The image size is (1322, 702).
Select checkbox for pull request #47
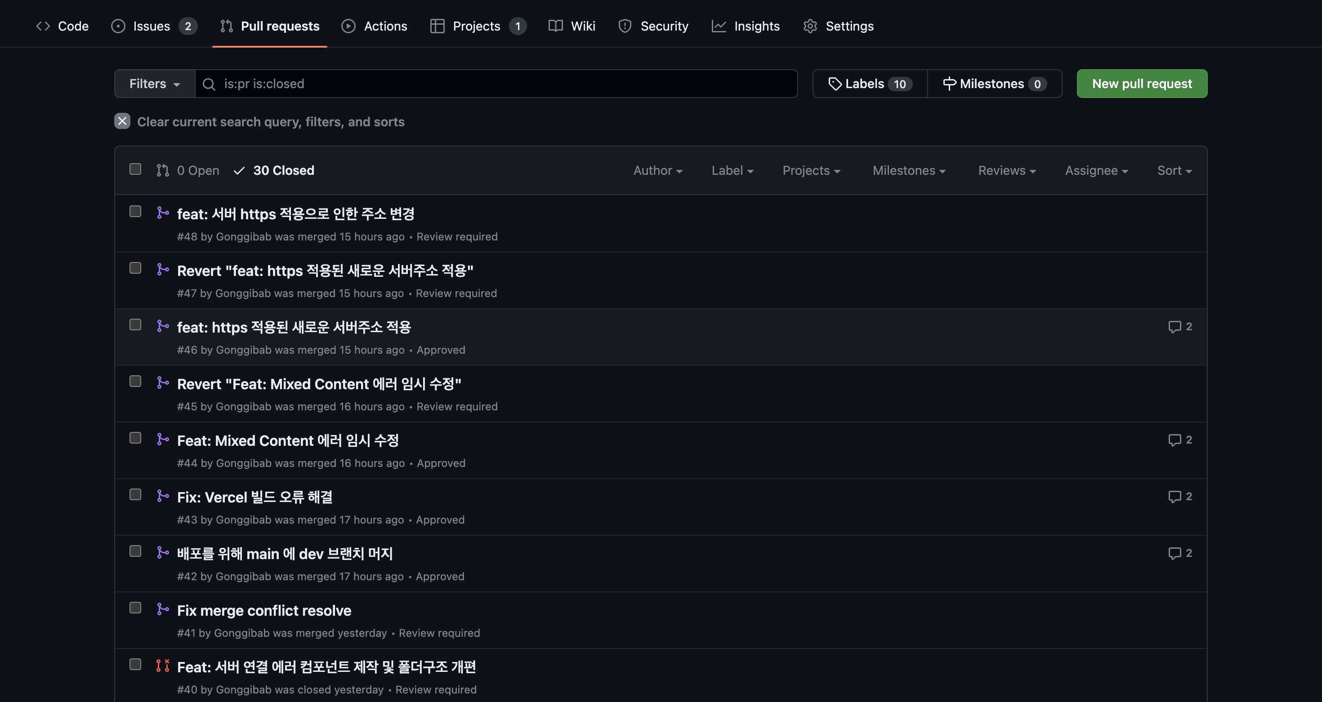pos(135,268)
